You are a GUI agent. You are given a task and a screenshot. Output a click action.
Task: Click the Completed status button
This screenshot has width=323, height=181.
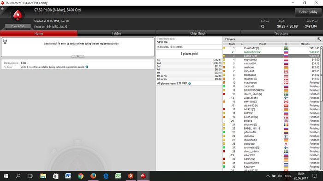coord(18,26)
